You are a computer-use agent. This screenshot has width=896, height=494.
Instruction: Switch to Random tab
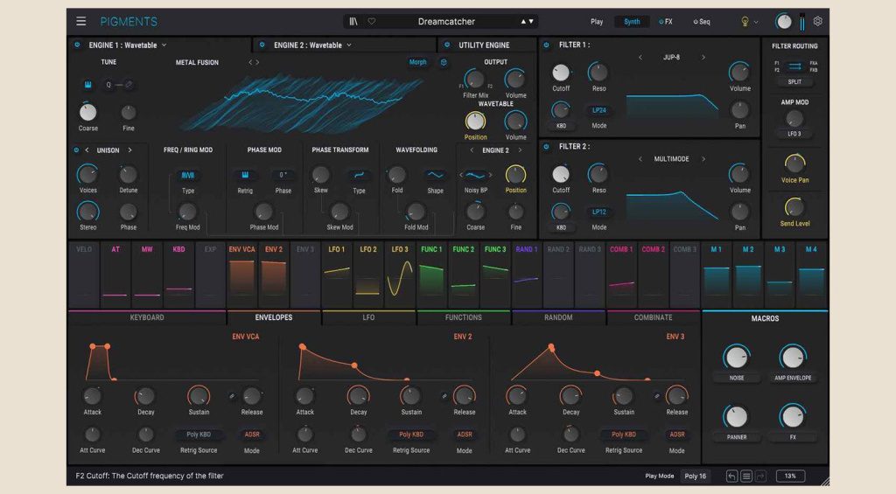(558, 317)
